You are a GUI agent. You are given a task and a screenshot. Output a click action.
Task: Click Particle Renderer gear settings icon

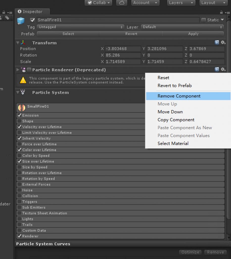[x=223, y=70]
